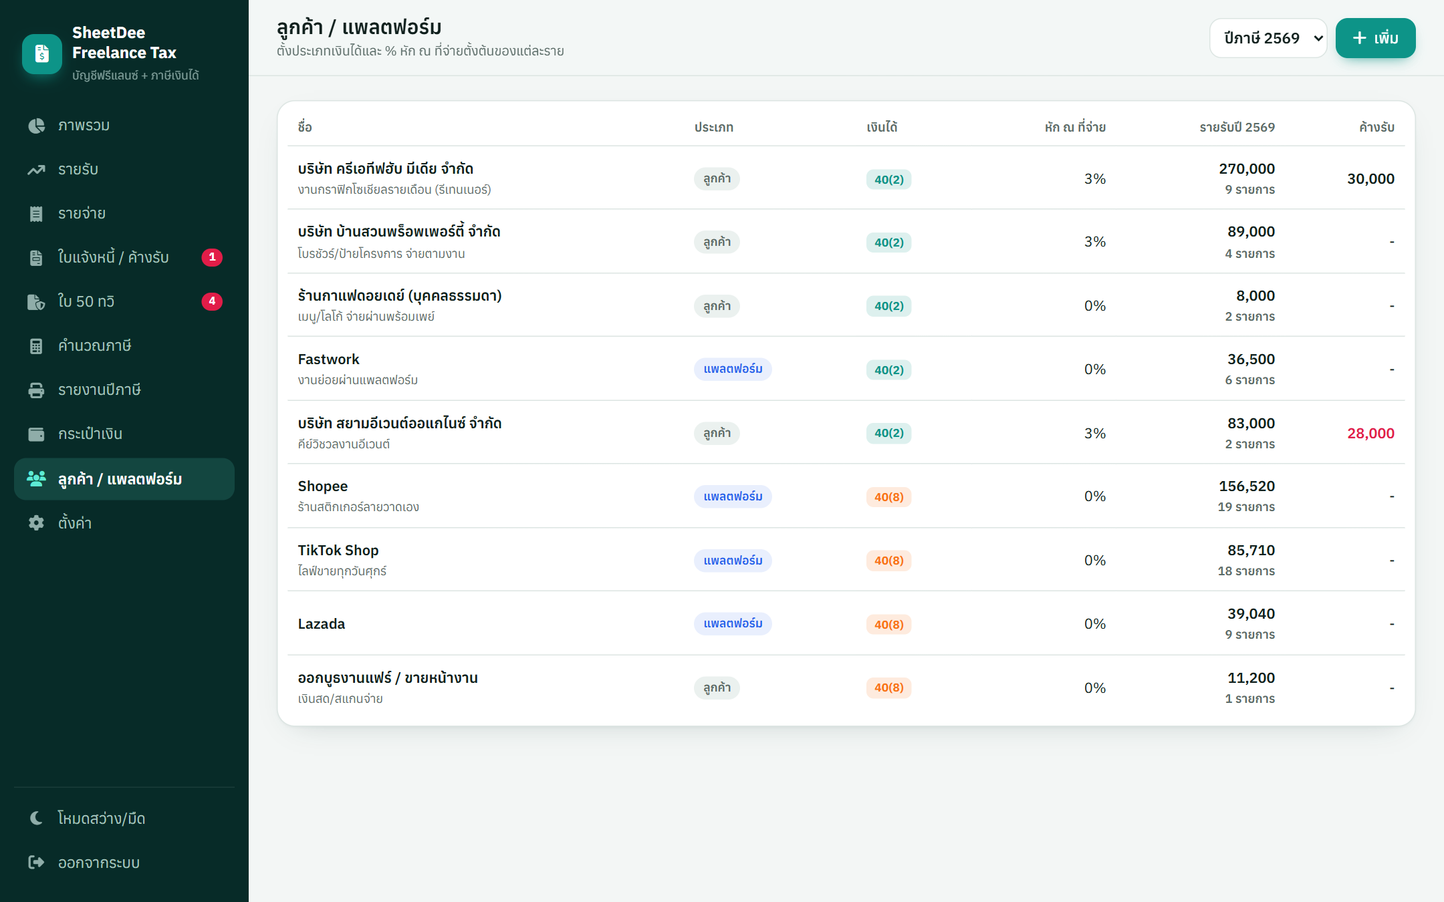The width and height of the screenshot is (1444, 902).
Task: Click the ใบ 50 ทวิ document icon
Action: 36,302
